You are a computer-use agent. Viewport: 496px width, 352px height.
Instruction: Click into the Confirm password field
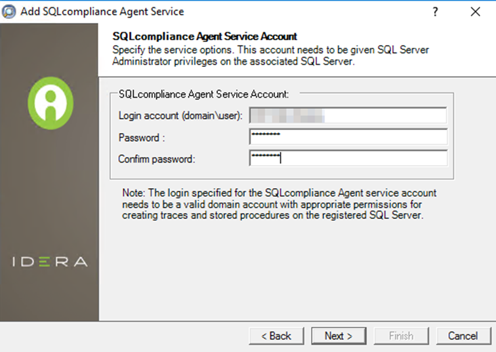(348, 158)
